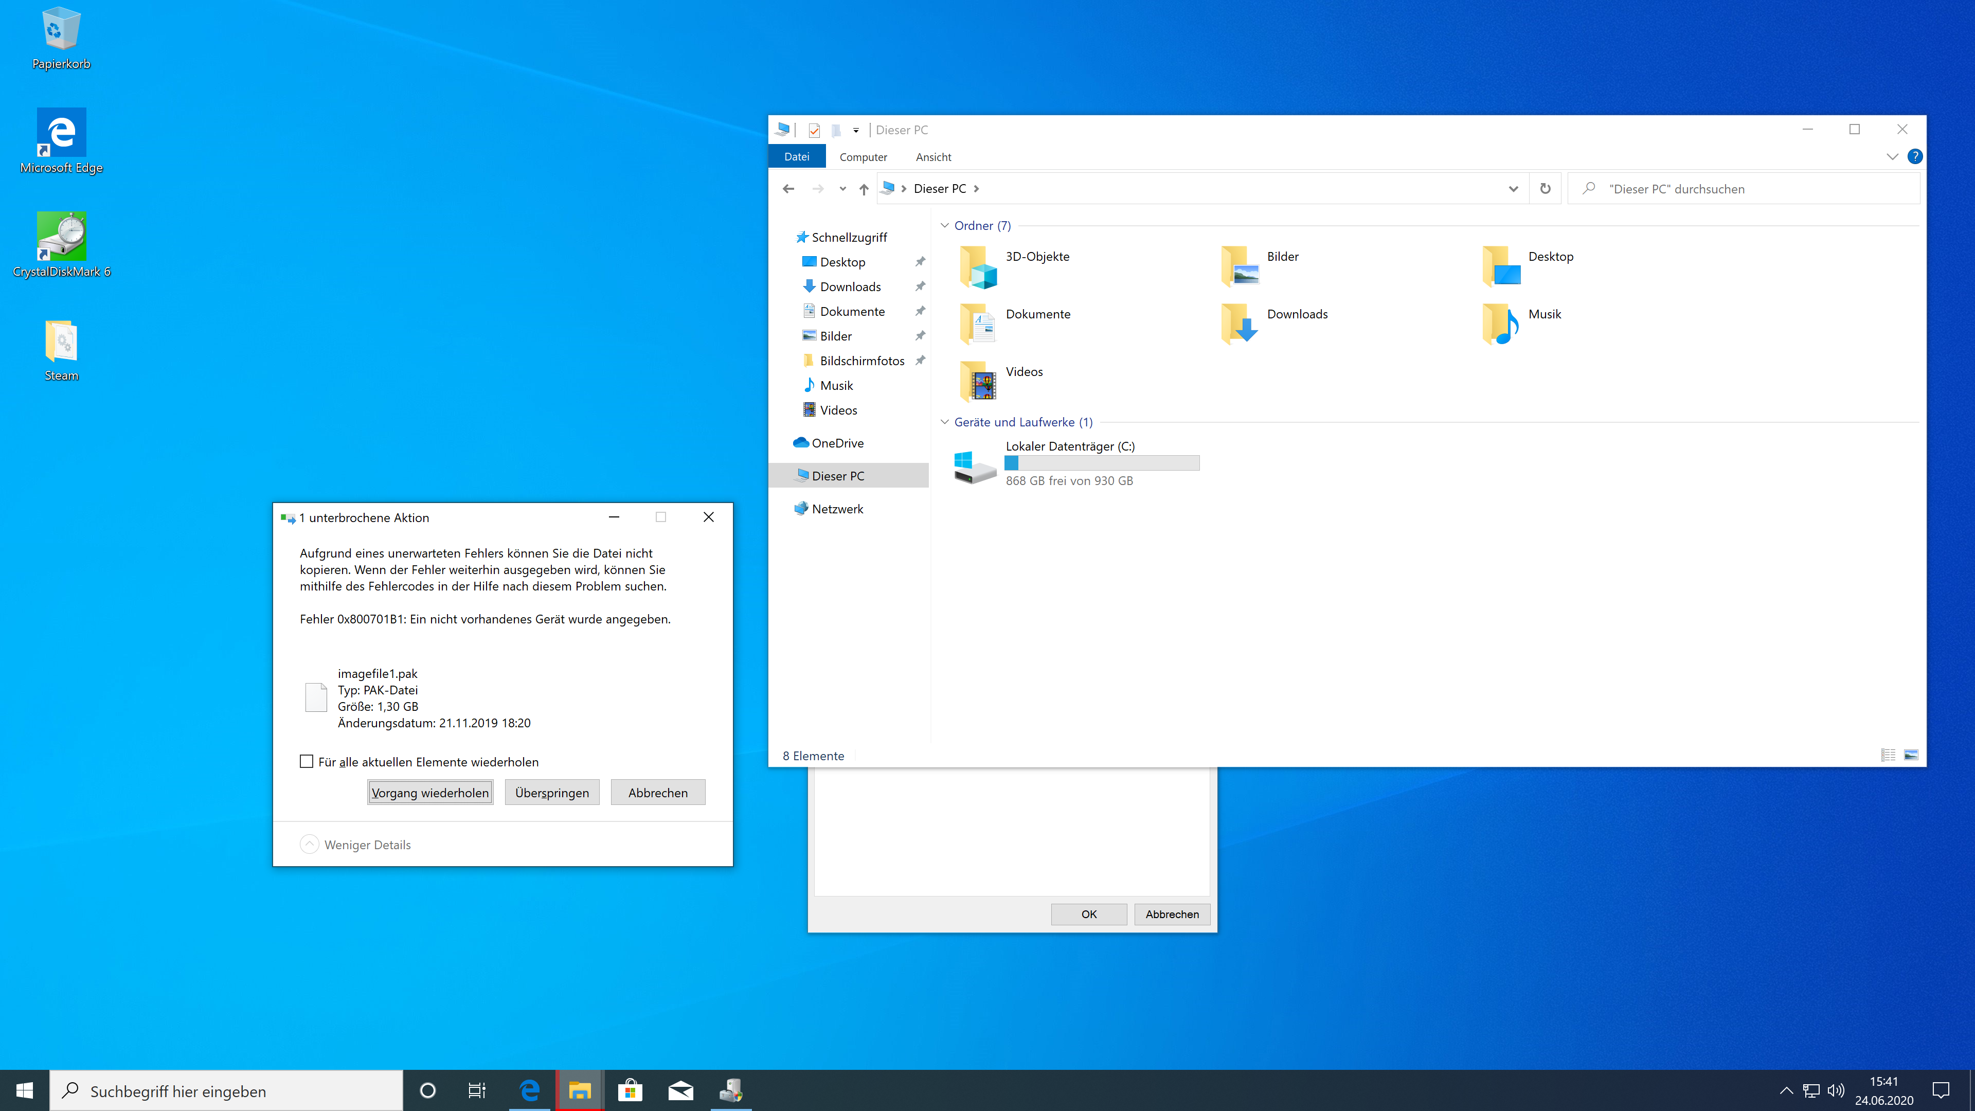Screen dimensions: 1975x1111
Task: Select Downloads in navigation pane
Action: [x=842, y=286]
